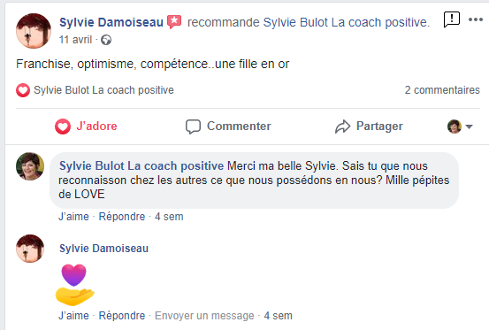The image size is (489, 330).
Task: Click Répondre under the sticker comment
Action: point(122,316)
